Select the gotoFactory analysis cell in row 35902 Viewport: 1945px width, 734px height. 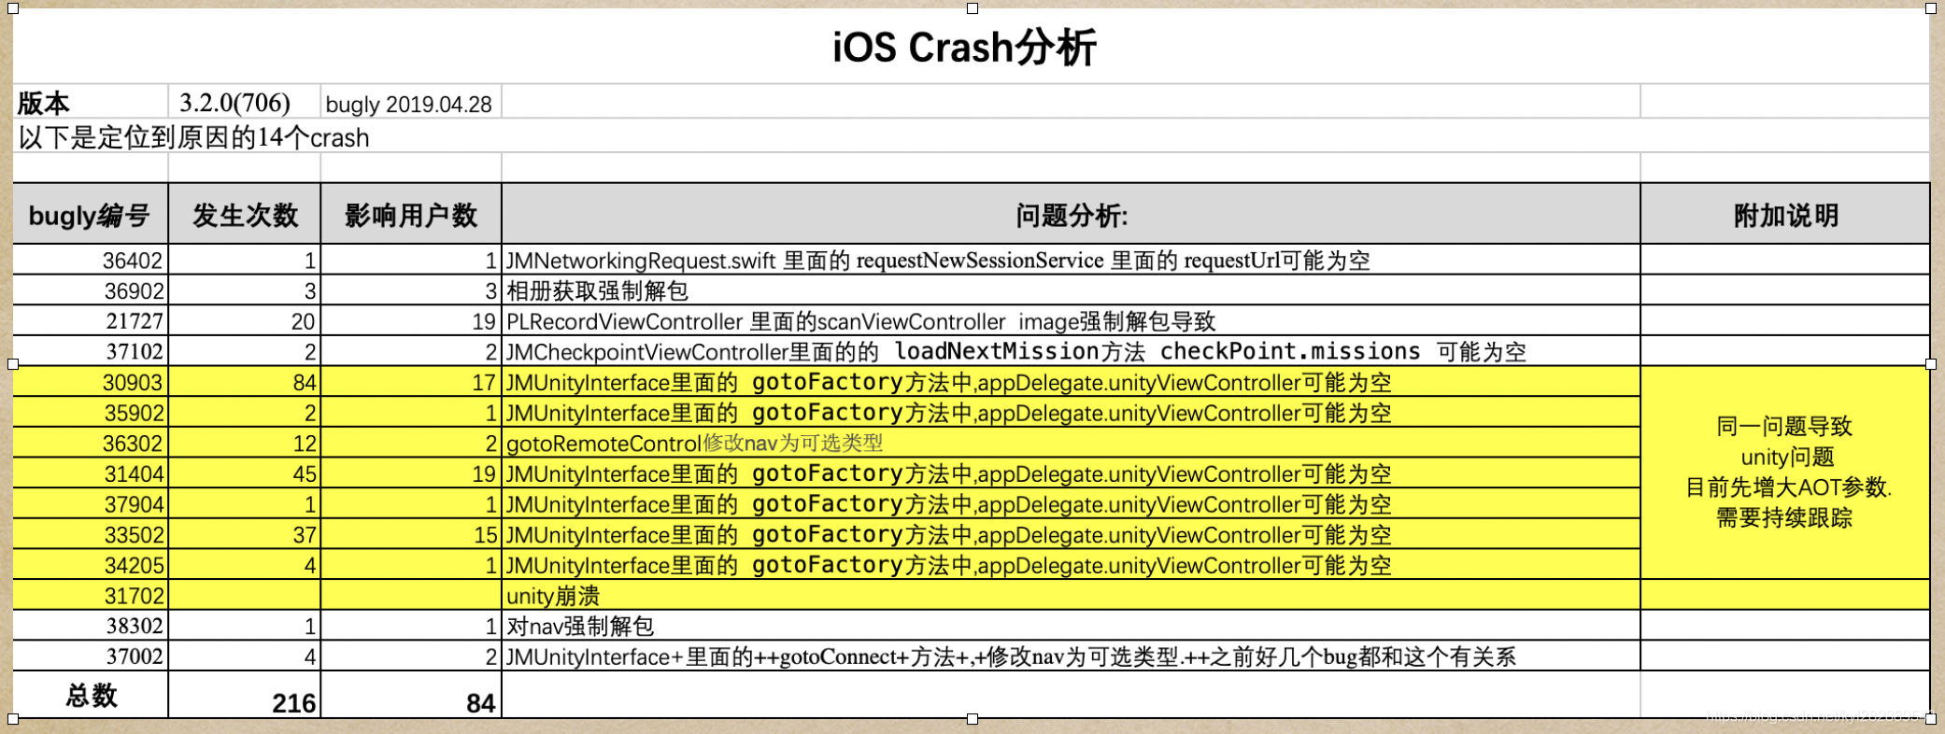pos(1071,412)
